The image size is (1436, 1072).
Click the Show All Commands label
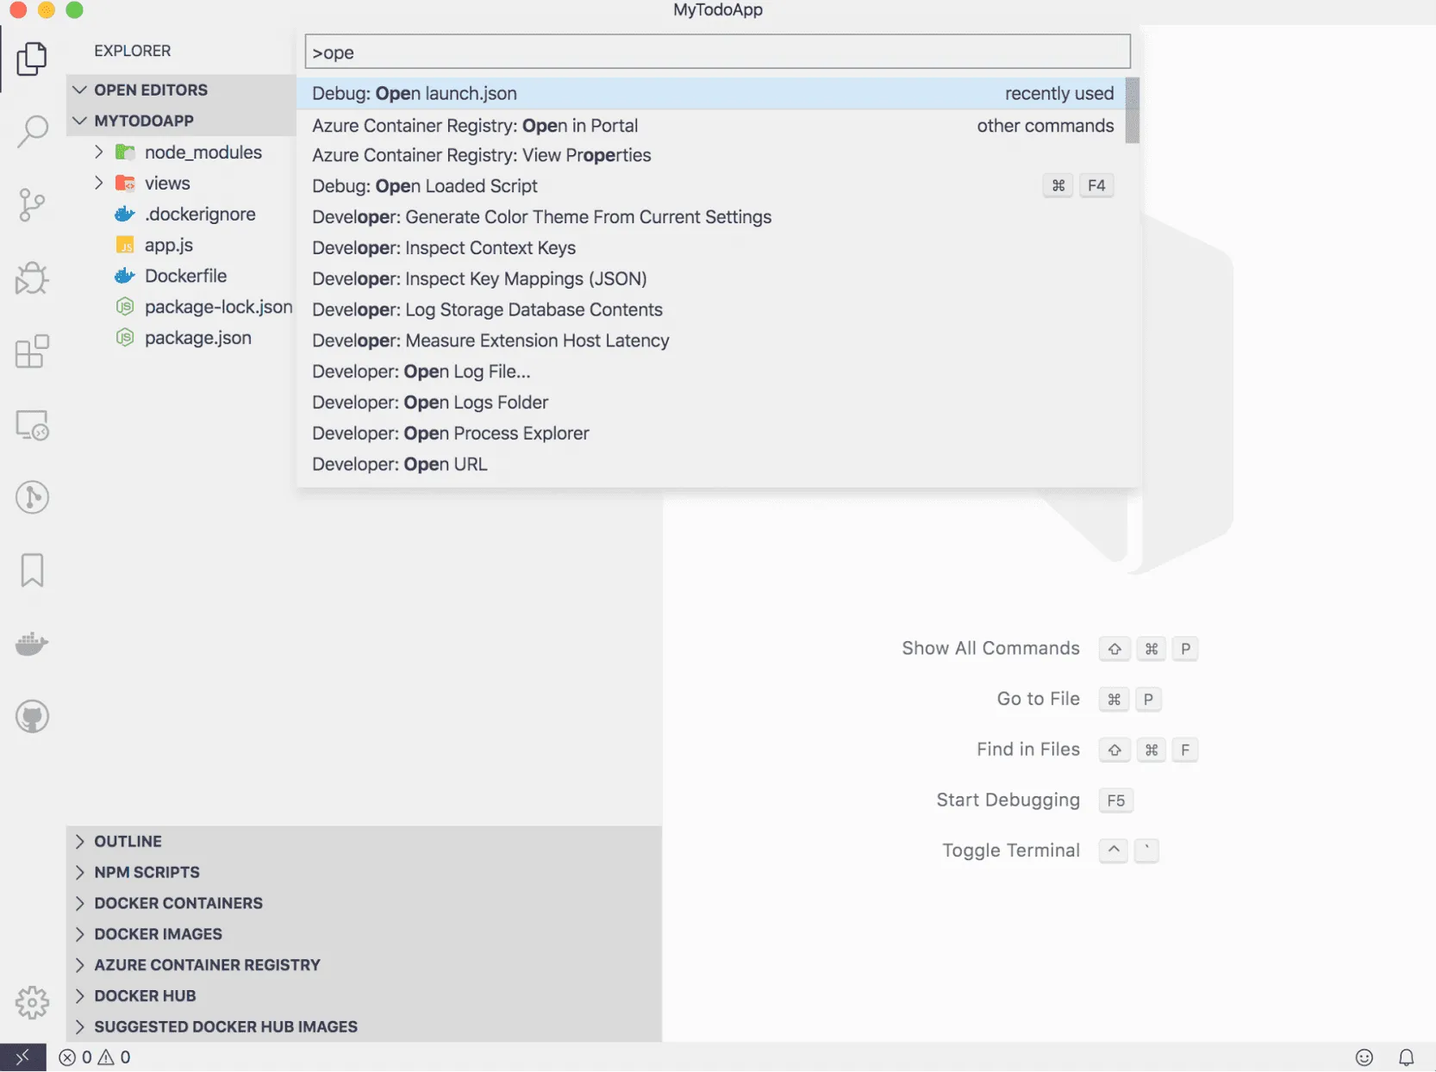pos(990,648)
